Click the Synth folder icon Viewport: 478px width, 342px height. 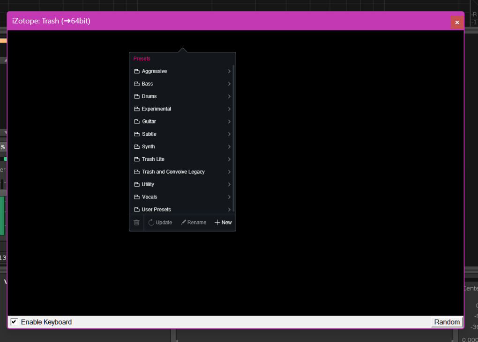[137, 146]
